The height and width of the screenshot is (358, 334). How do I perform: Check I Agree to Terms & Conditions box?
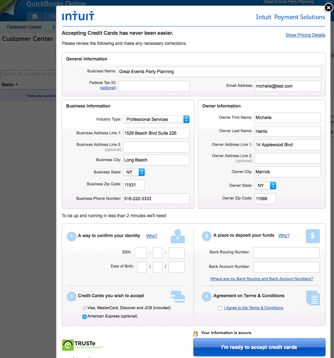[220, 308]
